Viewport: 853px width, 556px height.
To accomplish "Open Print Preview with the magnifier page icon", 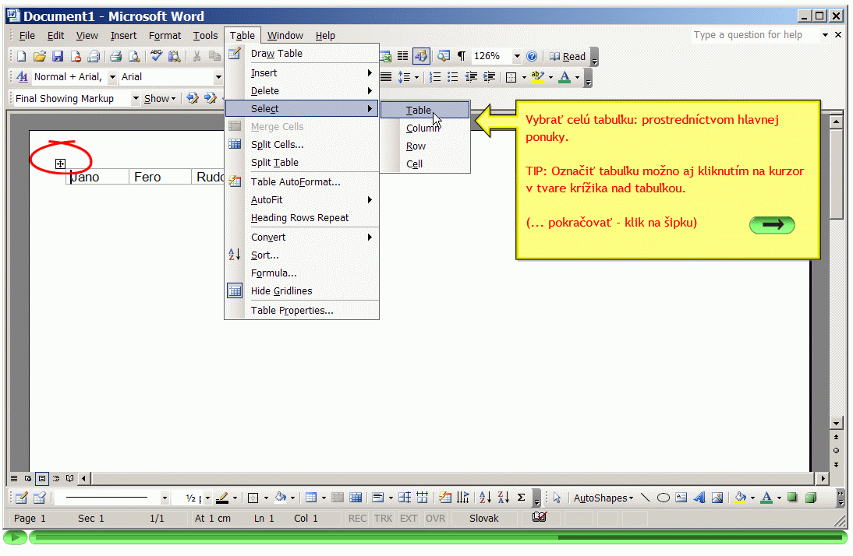I will pyautogui.click(x=134, y=56).
